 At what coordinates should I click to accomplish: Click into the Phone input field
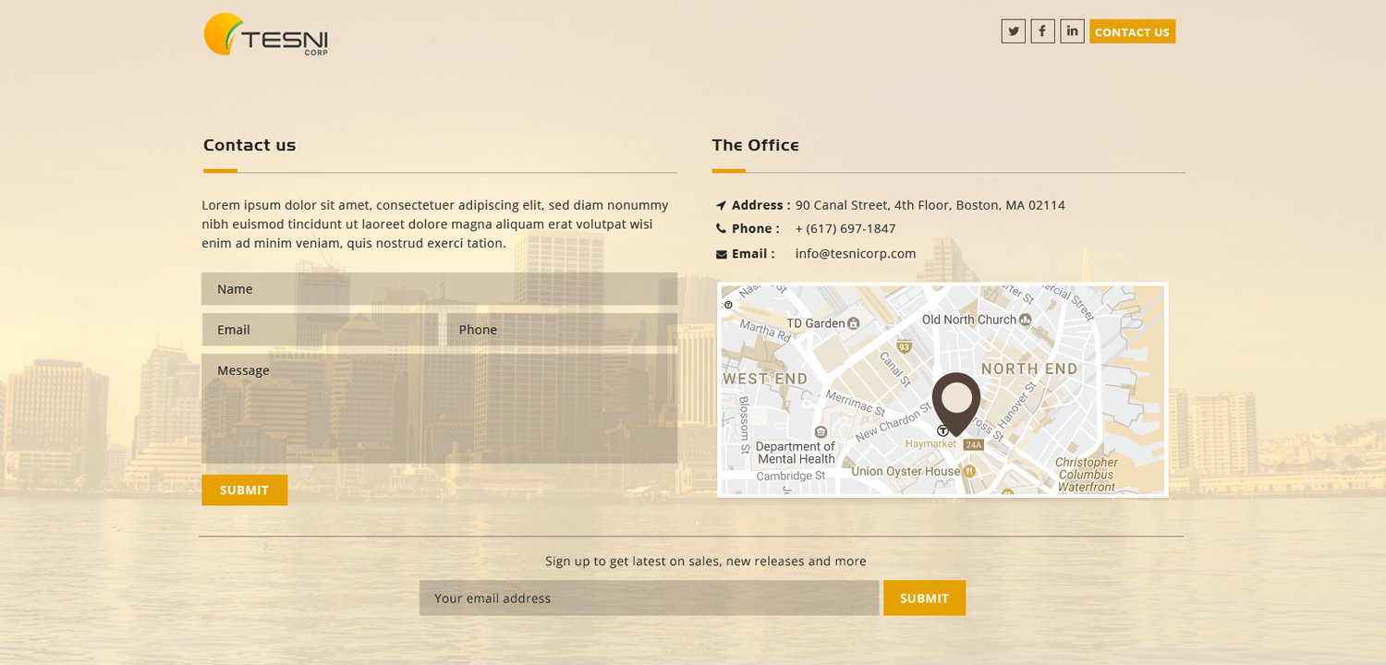coord(562,330)
